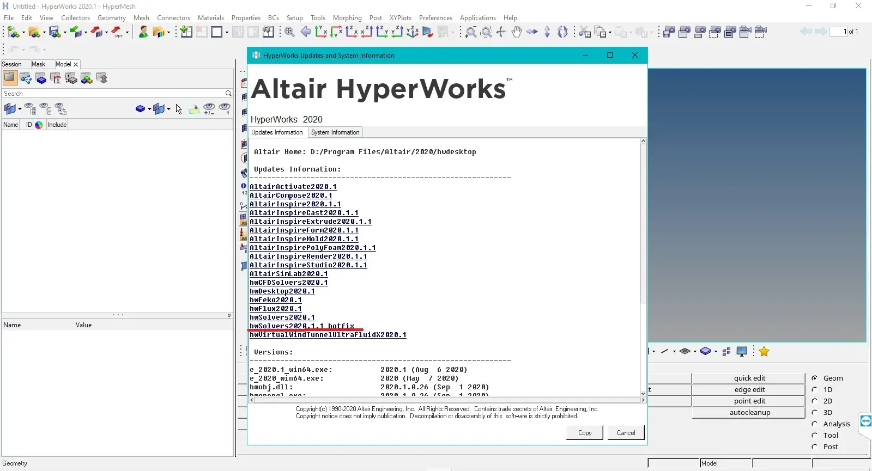The height and width of the screenshot is (471, 872).
Task: Click the Previous View left-arrow icon
Action: (306, 32)
